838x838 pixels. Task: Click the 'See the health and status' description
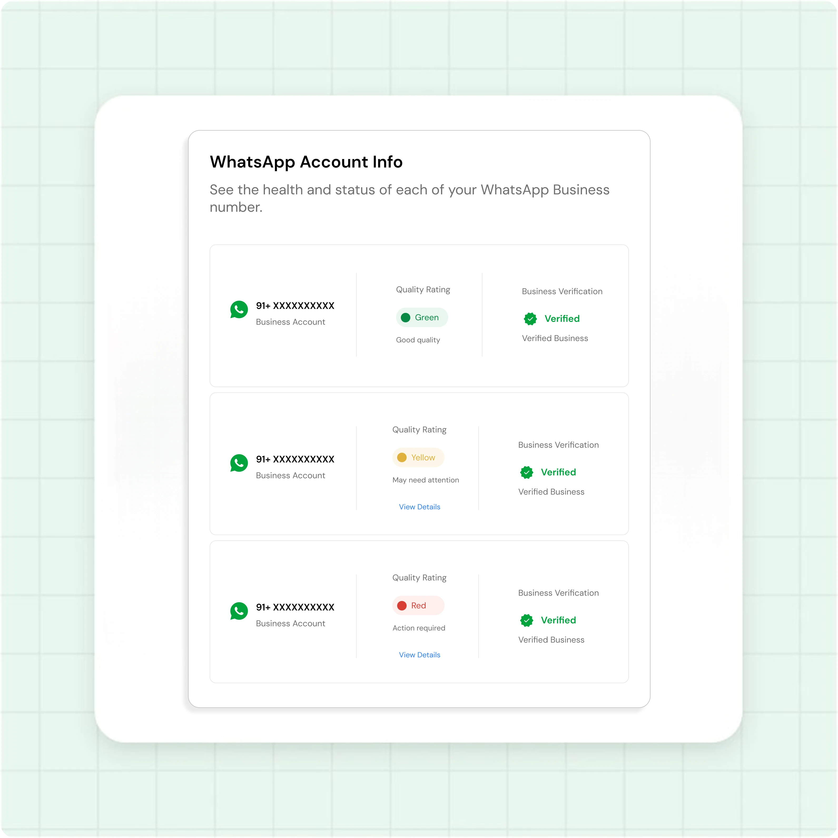(x=410, y=198)
